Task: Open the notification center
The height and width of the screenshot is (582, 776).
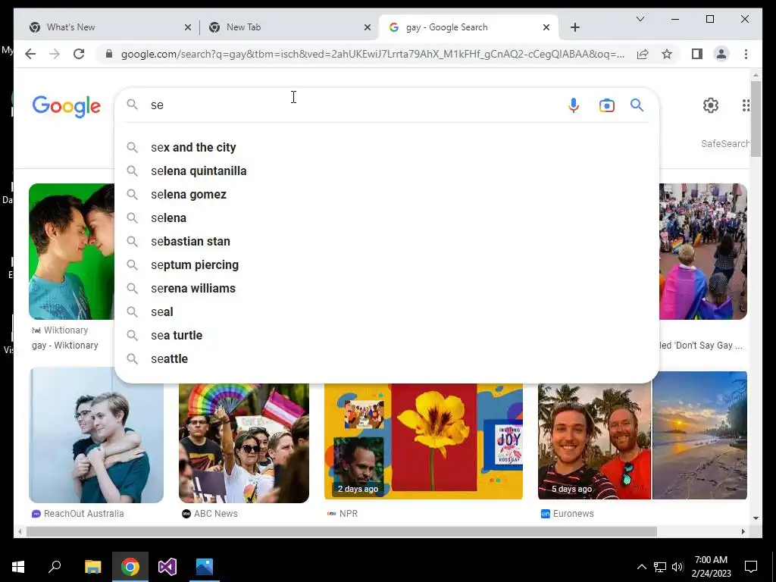Action: [x=751, y=567]
